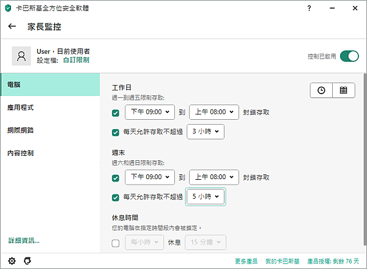Click the support agent icon
The height and width of the screenshot is (269, 367).
(x=26, y=261)
